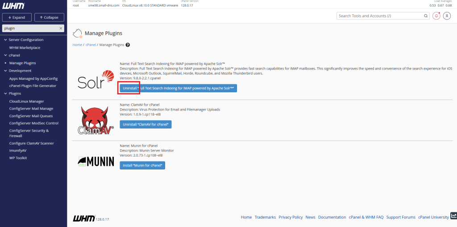This screenshot has width=457, height=227.
Task: Open cPanel Plugin File Generator
Action: pos(33,86)
